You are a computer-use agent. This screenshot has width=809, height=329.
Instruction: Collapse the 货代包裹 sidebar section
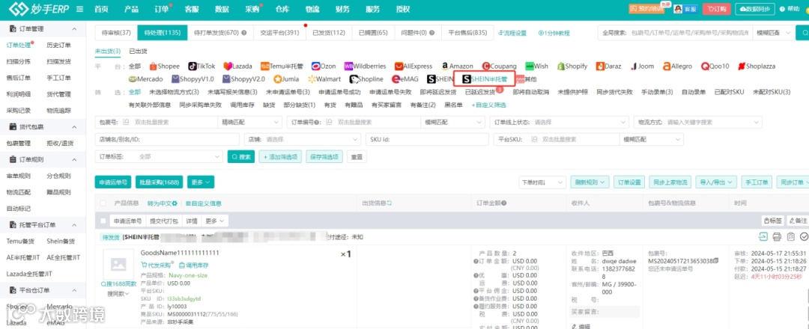click(x=74, y=126)
